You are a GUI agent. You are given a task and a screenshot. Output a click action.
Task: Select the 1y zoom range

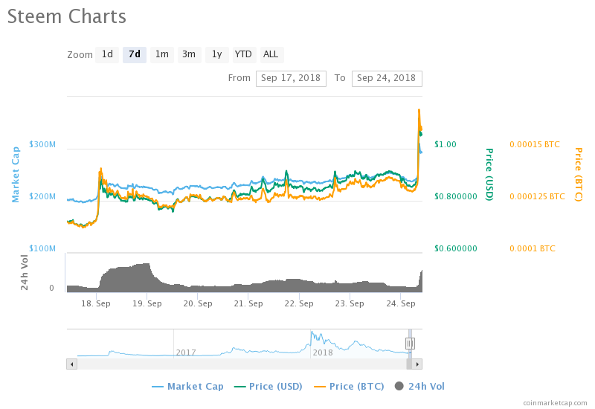216,54
